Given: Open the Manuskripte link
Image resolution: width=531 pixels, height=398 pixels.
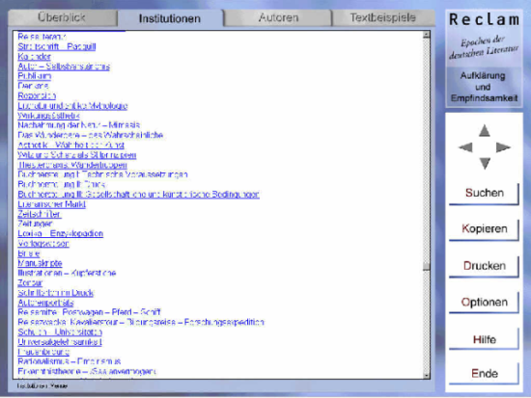Looking at the screenshot, I should tap(40, 263).
